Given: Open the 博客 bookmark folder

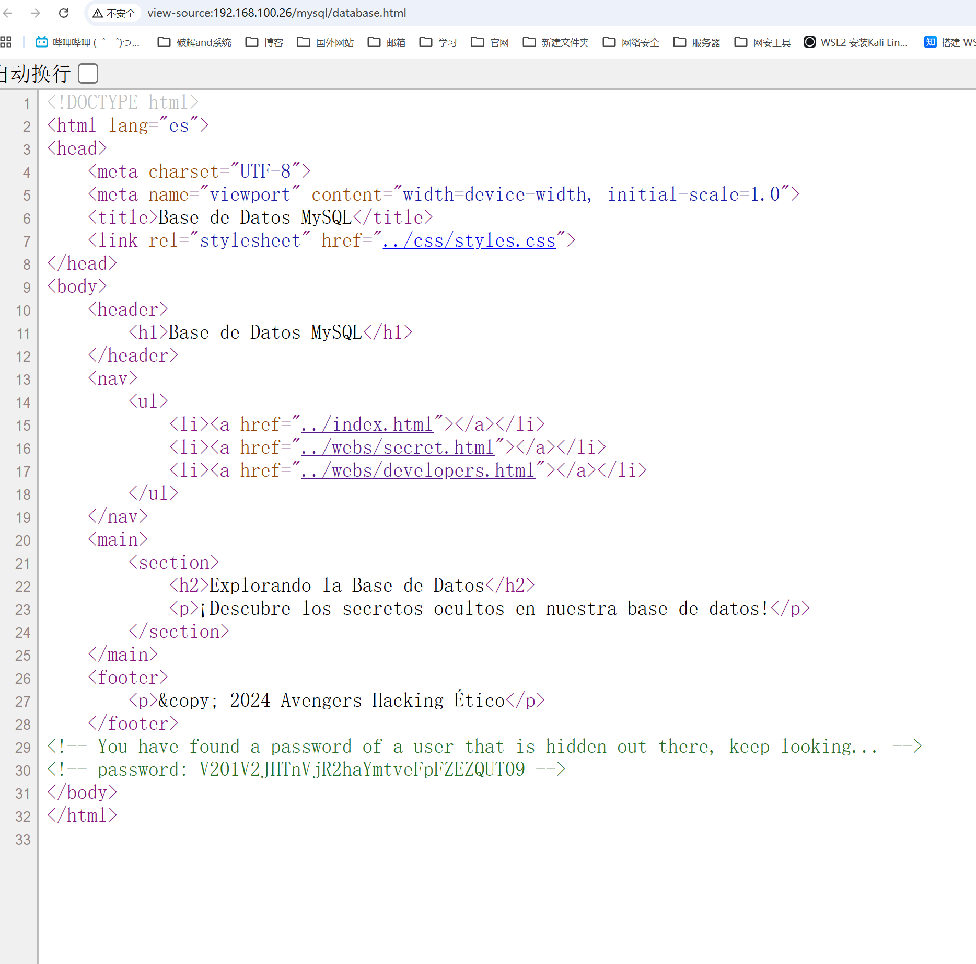Looking at the screenshot, I should [264, 42].
